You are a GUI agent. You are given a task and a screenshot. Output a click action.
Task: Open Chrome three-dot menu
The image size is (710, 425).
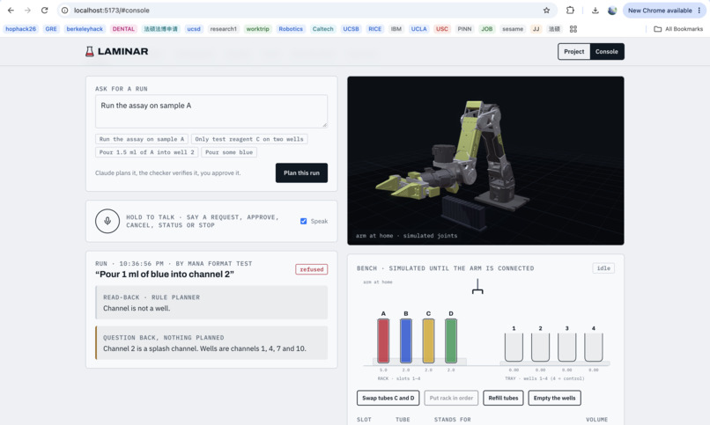(x=699, y=10)
